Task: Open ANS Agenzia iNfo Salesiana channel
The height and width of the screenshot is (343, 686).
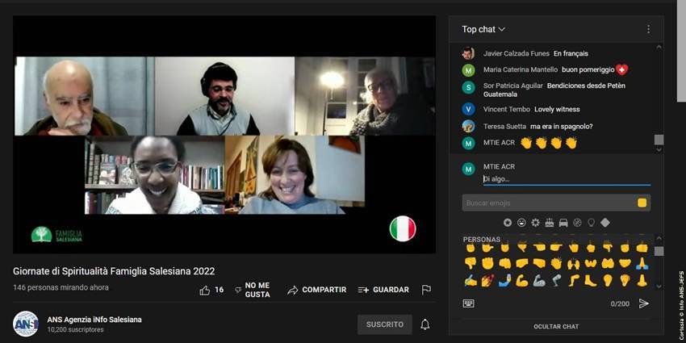Action: coord(94,320)
